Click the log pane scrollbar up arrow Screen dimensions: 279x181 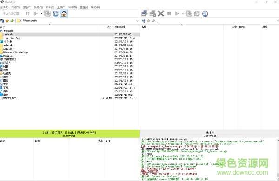click(x=278, y=140)
